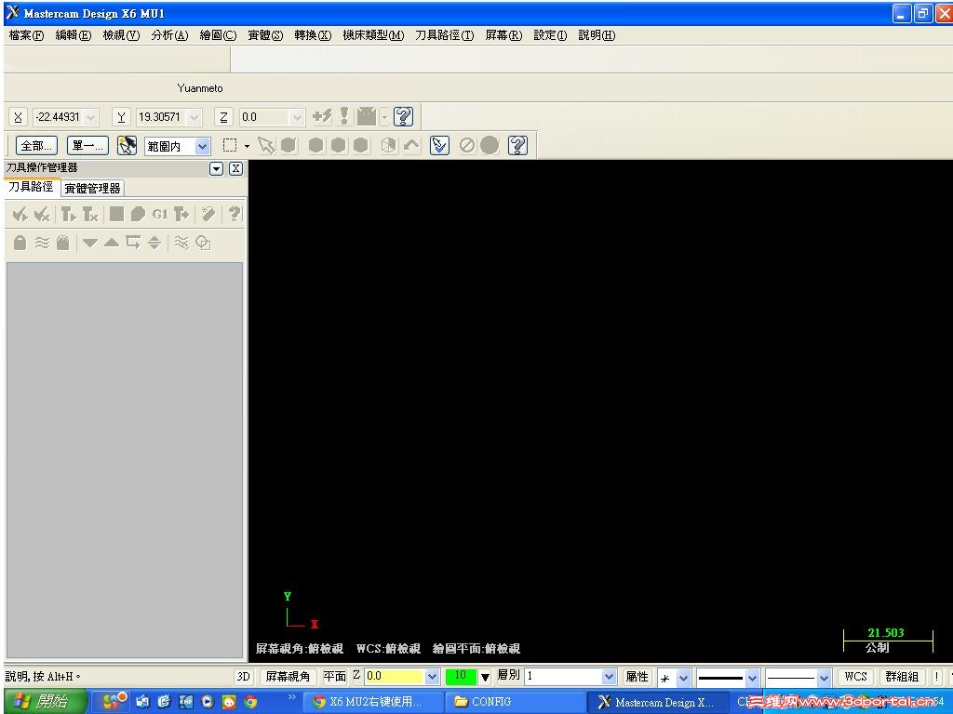Click the 3D cube solid selection icon
Screen dimensions: 953x714
point(388,145)
